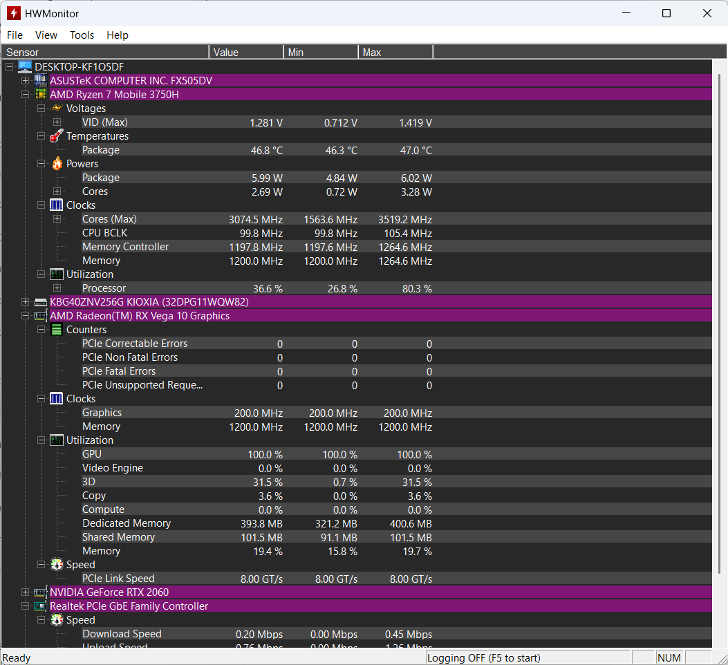Expand the ASUSTeK COMPUTER INC. FX505DV node

(x=25, y=80)
